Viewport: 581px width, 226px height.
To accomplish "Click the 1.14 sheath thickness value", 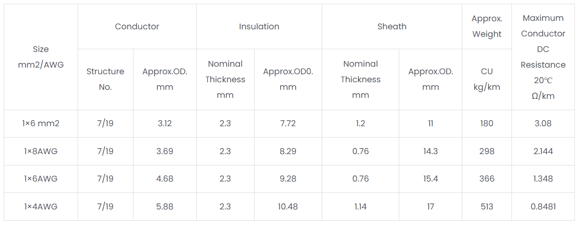I will (x=361, y=207).
